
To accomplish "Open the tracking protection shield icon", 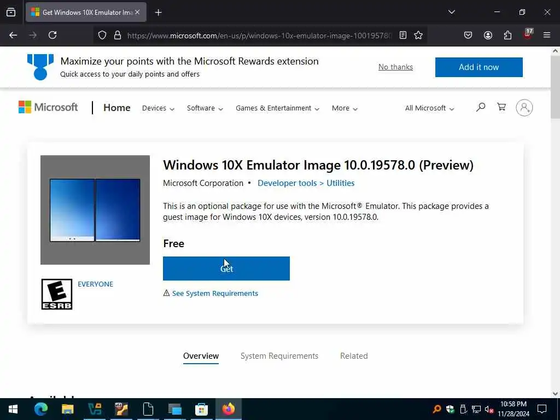I will point(102,35).
